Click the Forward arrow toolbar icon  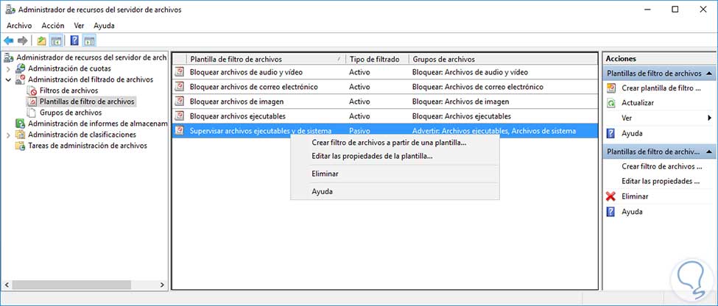click(24, 40)
